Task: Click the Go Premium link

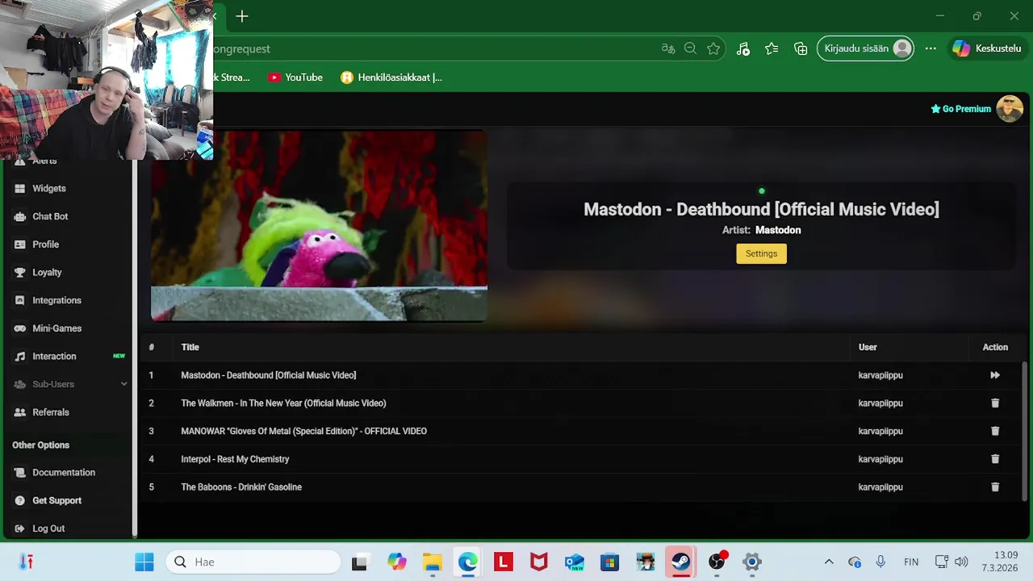Action: pos(960,109)
